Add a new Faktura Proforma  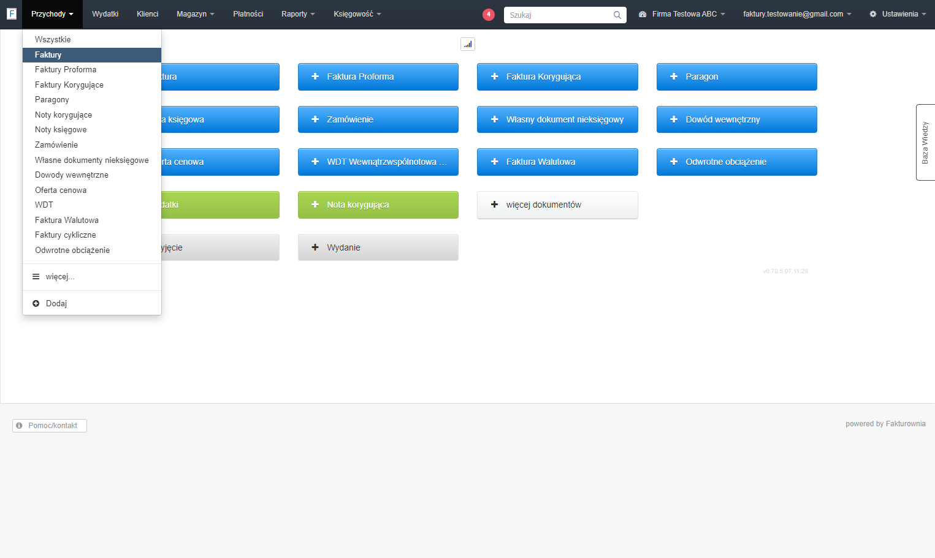point(378,77)
